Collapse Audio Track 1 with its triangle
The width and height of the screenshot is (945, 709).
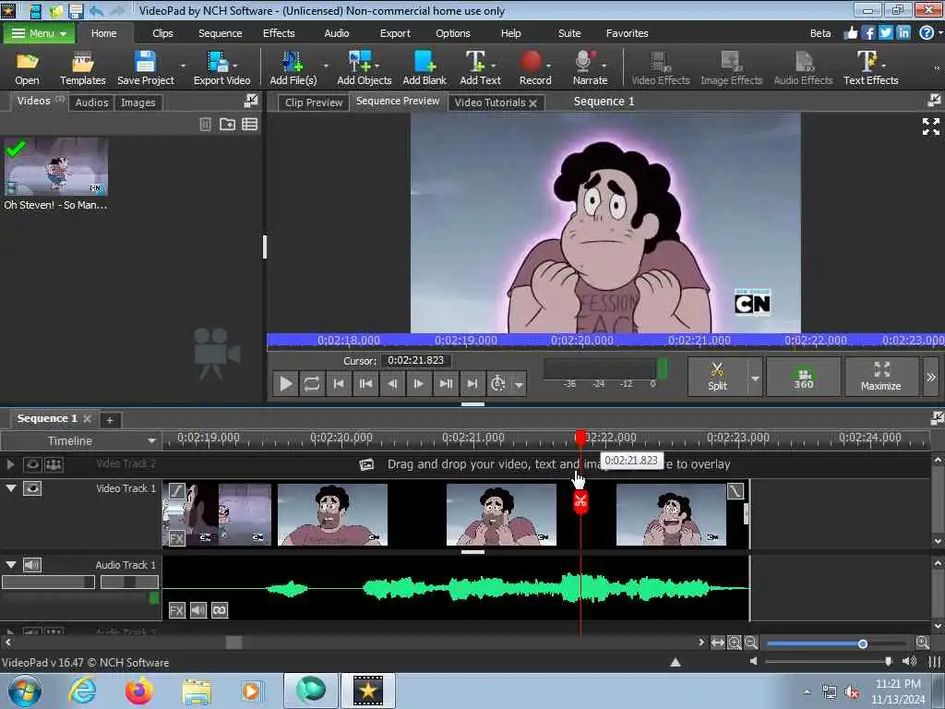tap(11, 564)
